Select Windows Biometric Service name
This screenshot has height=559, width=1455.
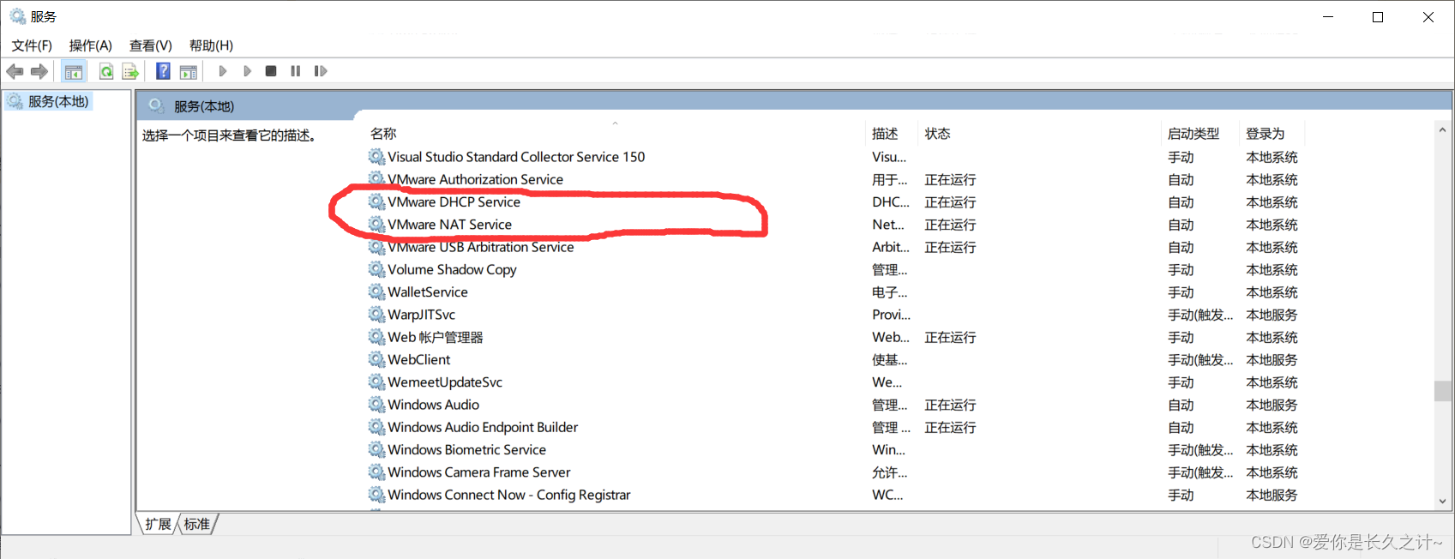[466, 449]
